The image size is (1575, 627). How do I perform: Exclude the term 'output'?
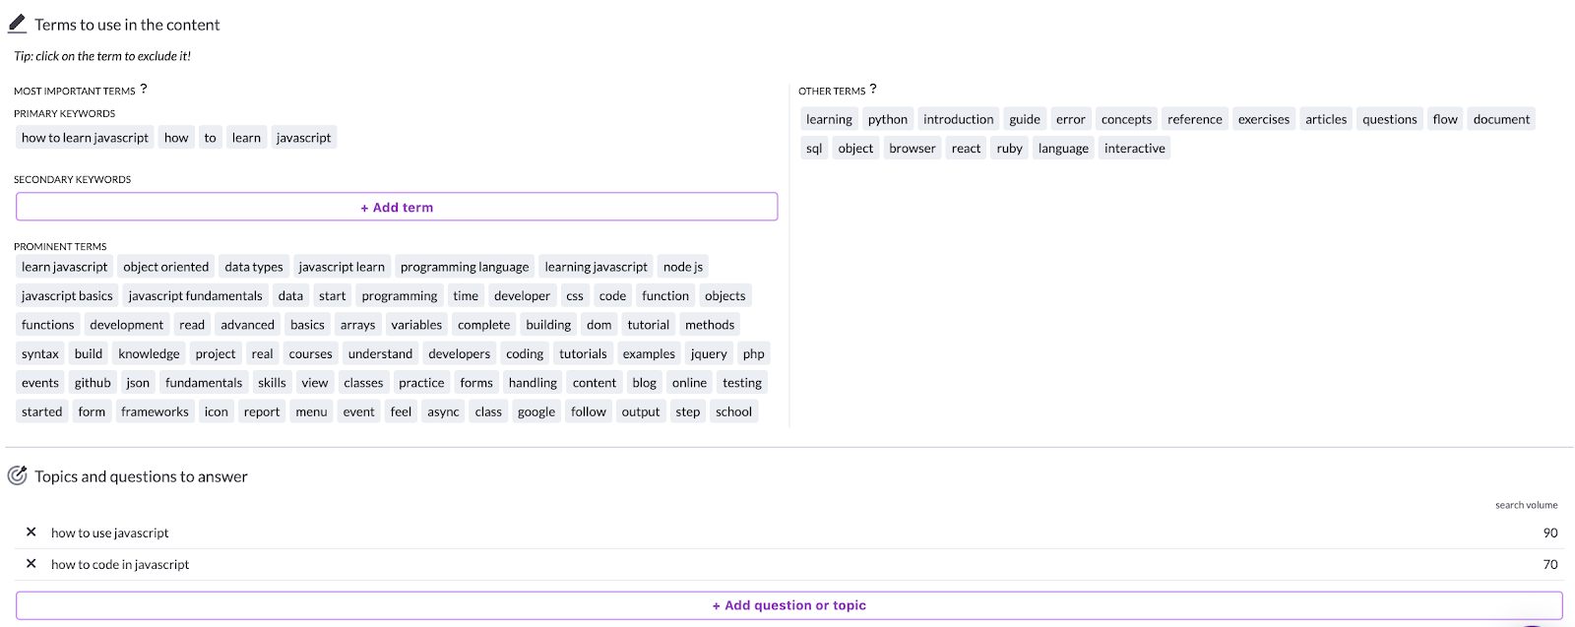[x=641, y=411]
